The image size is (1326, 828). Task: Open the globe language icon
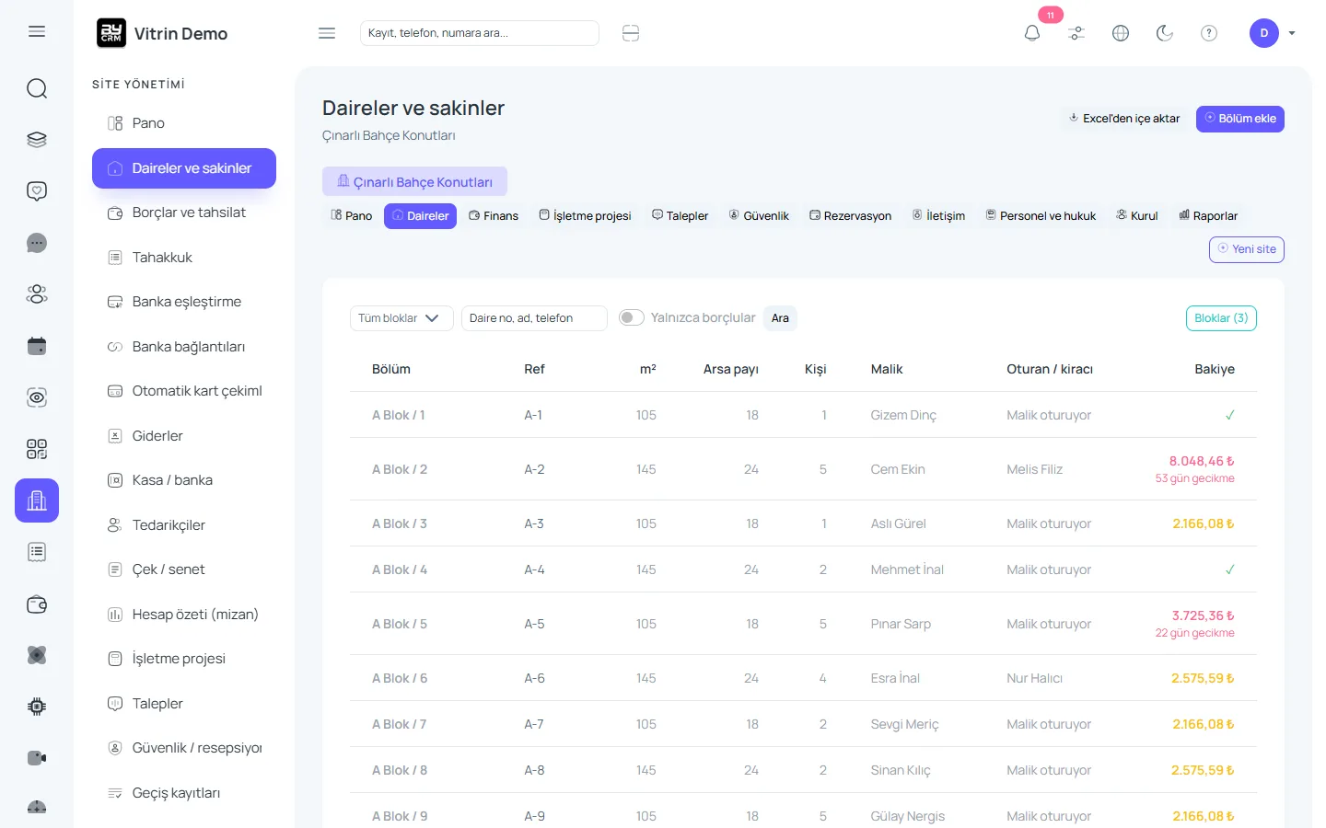(x=1121, y=33)
